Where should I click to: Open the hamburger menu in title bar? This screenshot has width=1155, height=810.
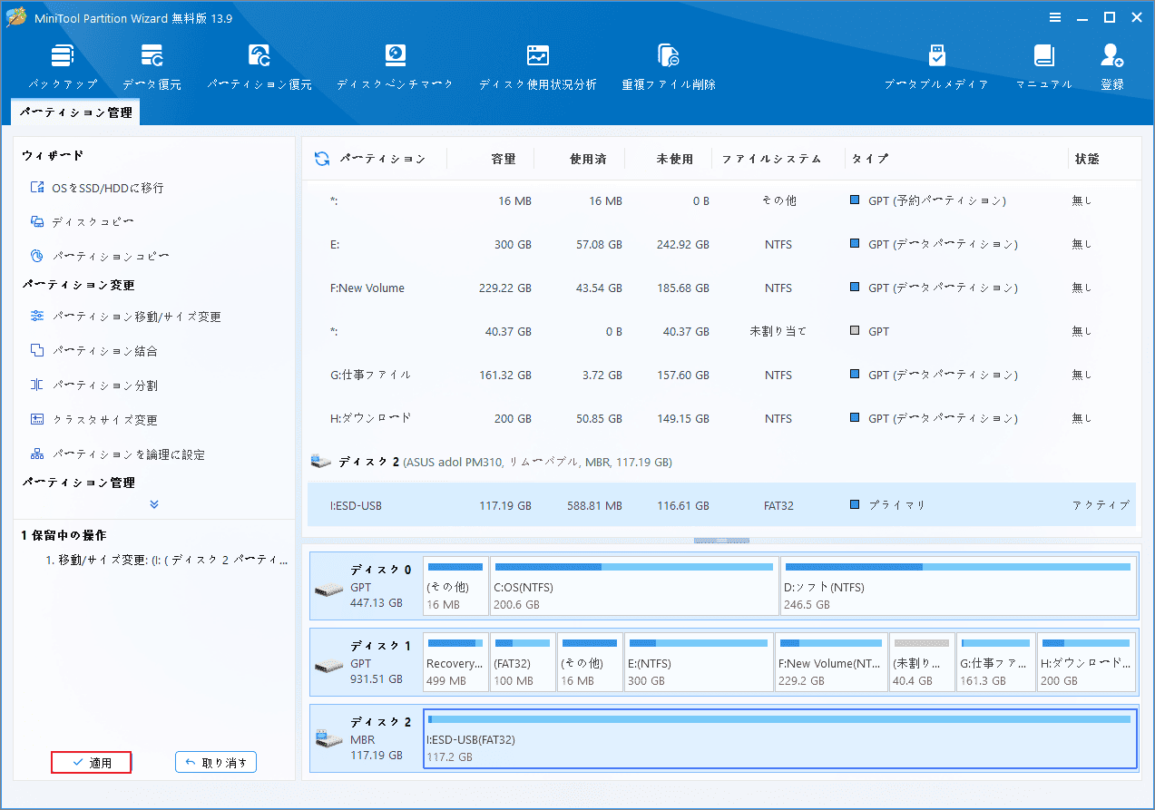1055,17
